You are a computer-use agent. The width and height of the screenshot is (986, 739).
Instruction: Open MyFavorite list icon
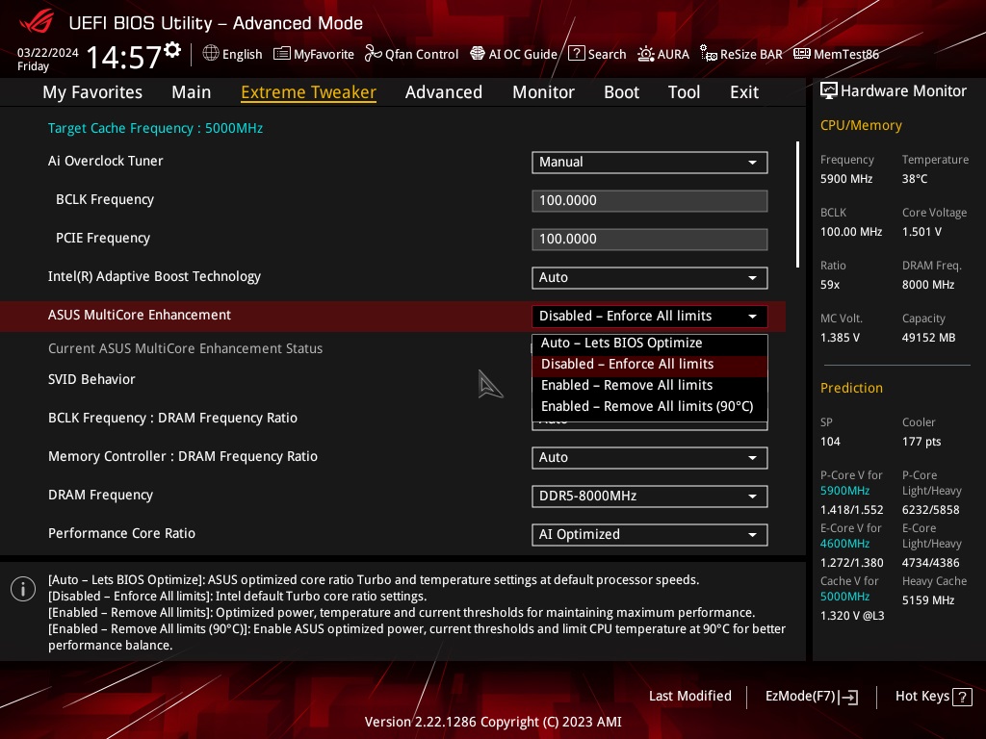282,54
